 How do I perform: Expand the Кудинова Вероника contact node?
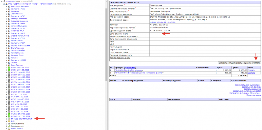7,21
